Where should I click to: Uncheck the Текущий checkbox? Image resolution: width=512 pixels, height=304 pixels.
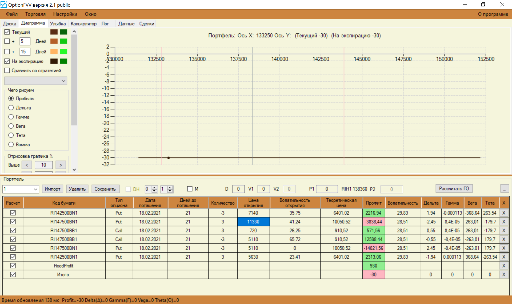click(7, 32)
